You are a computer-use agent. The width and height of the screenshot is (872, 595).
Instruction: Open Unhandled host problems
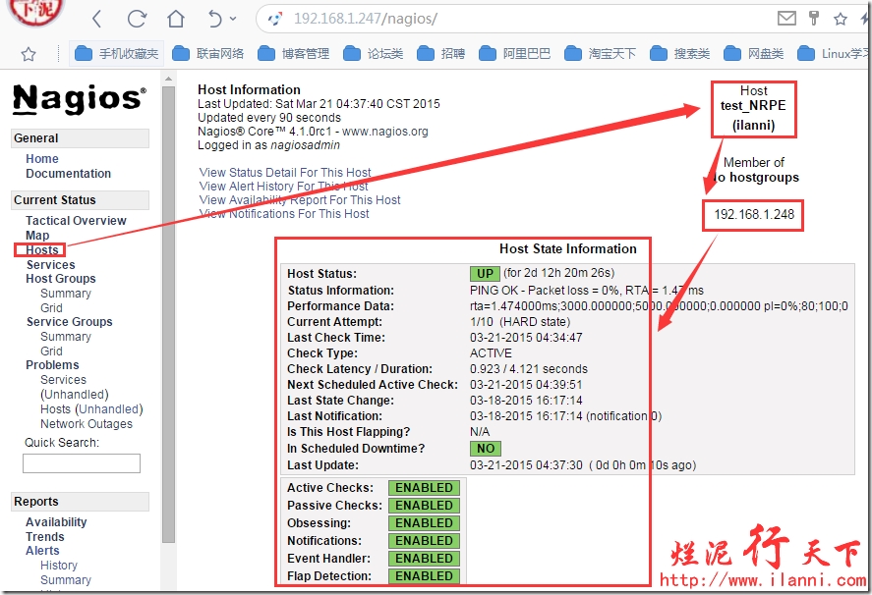point(109,409)
